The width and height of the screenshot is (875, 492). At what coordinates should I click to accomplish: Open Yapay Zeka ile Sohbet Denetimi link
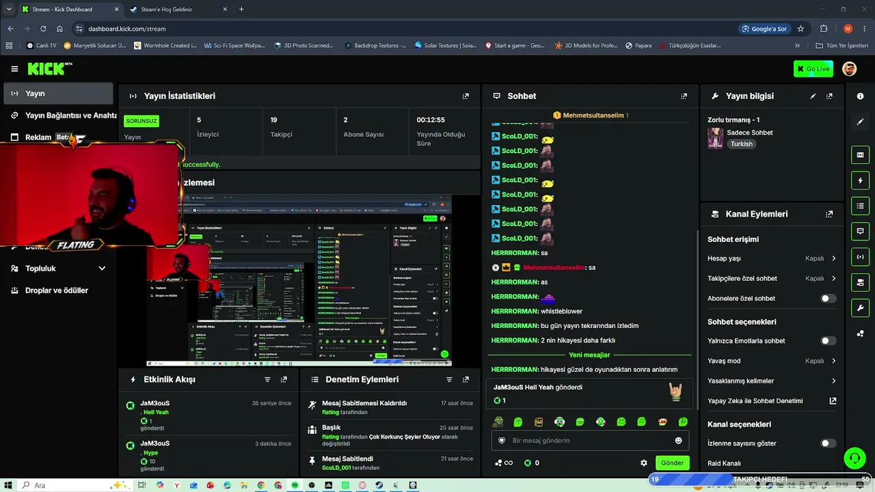click(x=772, y=401)
